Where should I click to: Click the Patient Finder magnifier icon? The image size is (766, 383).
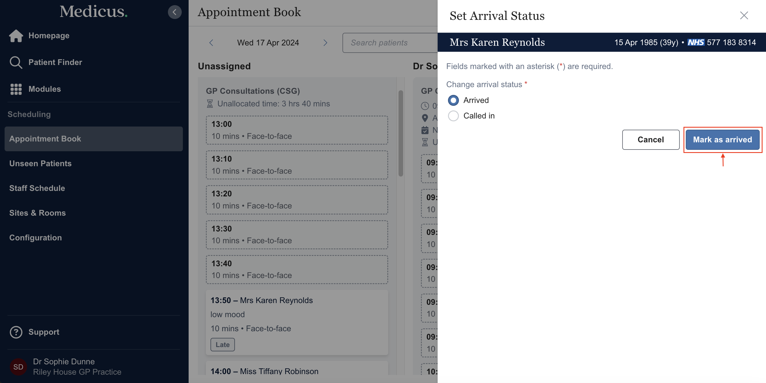16,62
